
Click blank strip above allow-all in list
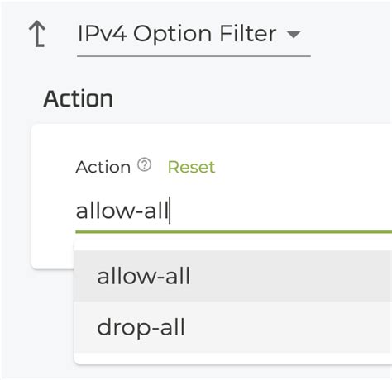[x=233, y=245]
